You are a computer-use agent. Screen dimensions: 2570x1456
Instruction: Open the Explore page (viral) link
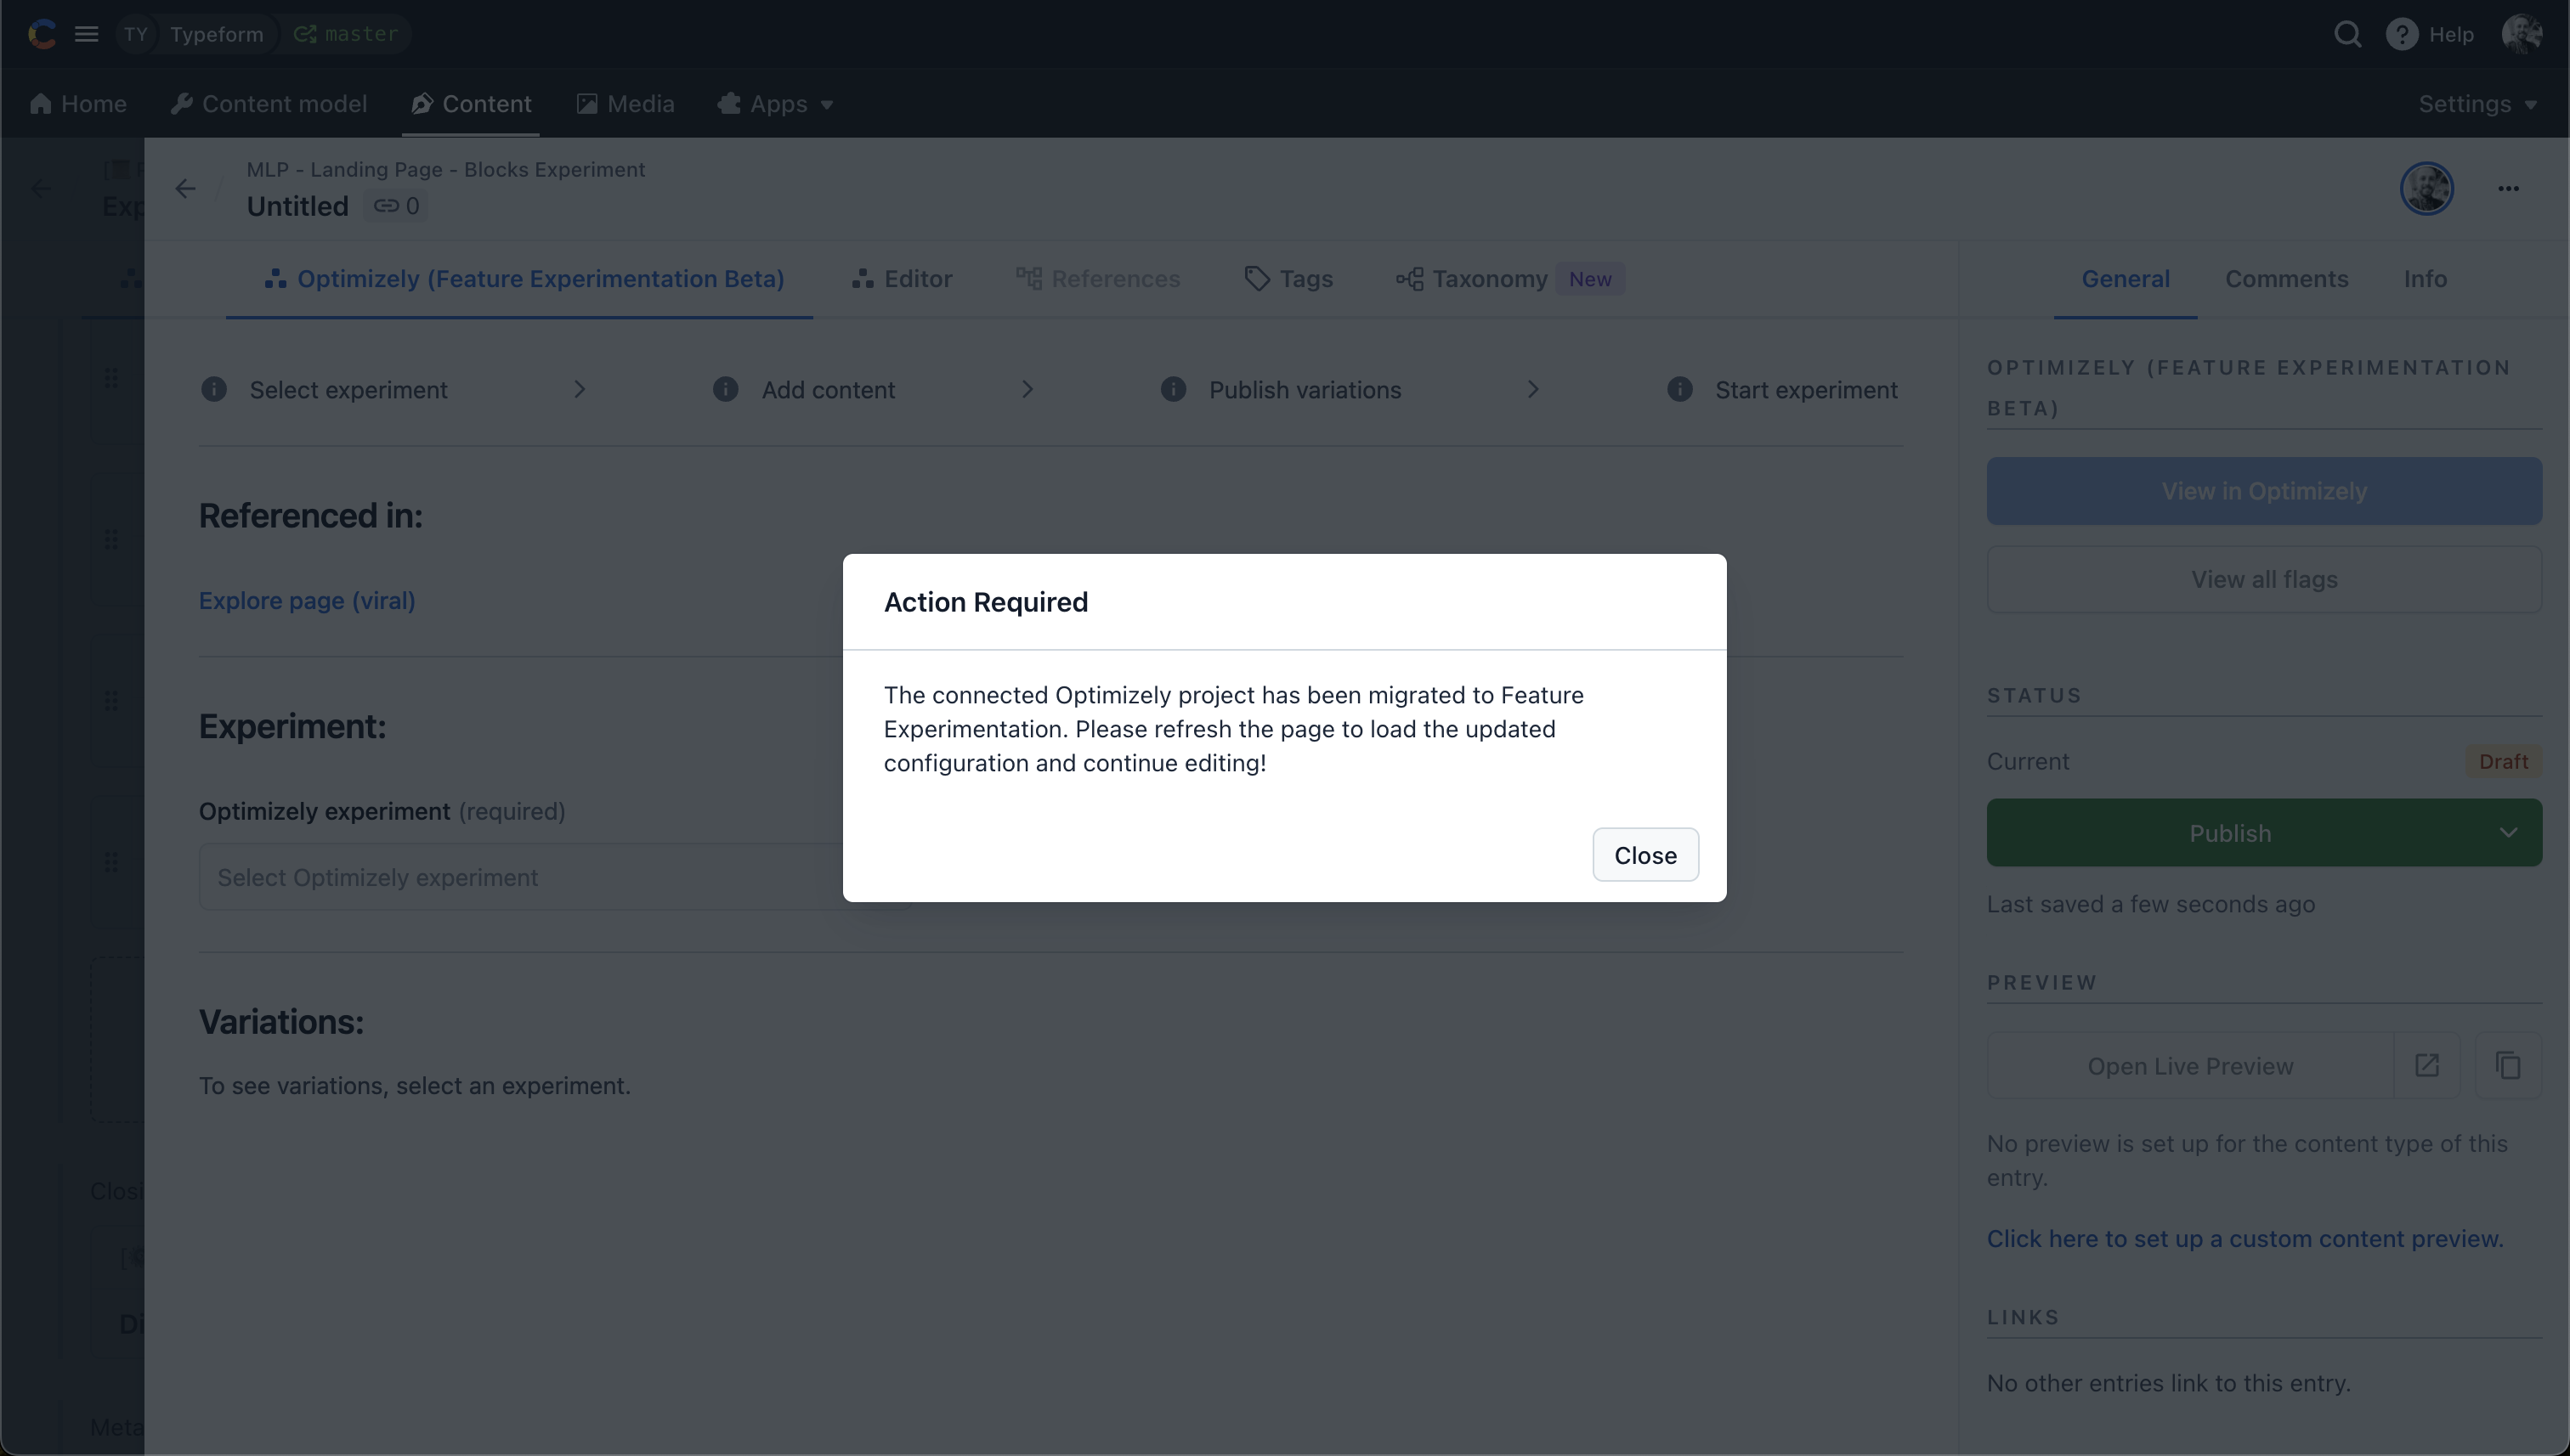pyautogui.click(x=307, y=601)
